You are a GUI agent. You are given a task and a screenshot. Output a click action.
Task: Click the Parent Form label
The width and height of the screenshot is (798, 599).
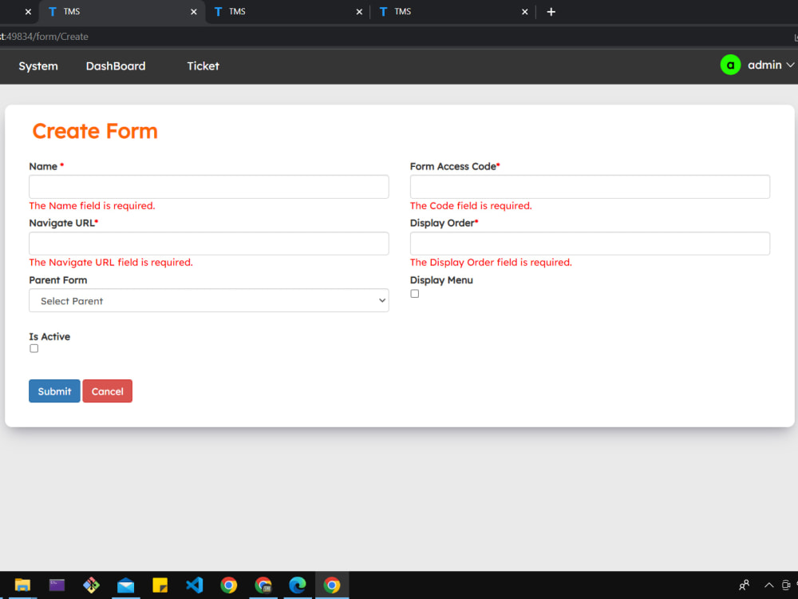click(58, 280)
